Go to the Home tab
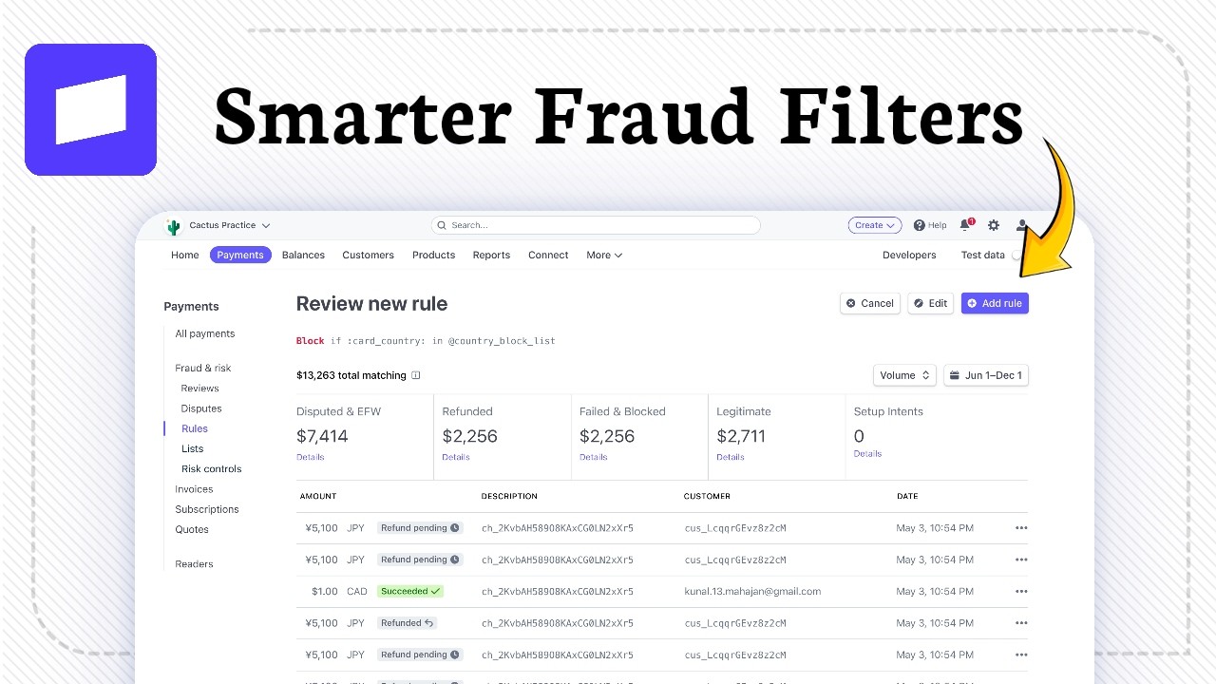The height and width of the screenshot is (684, 1216). coord(185,255)
